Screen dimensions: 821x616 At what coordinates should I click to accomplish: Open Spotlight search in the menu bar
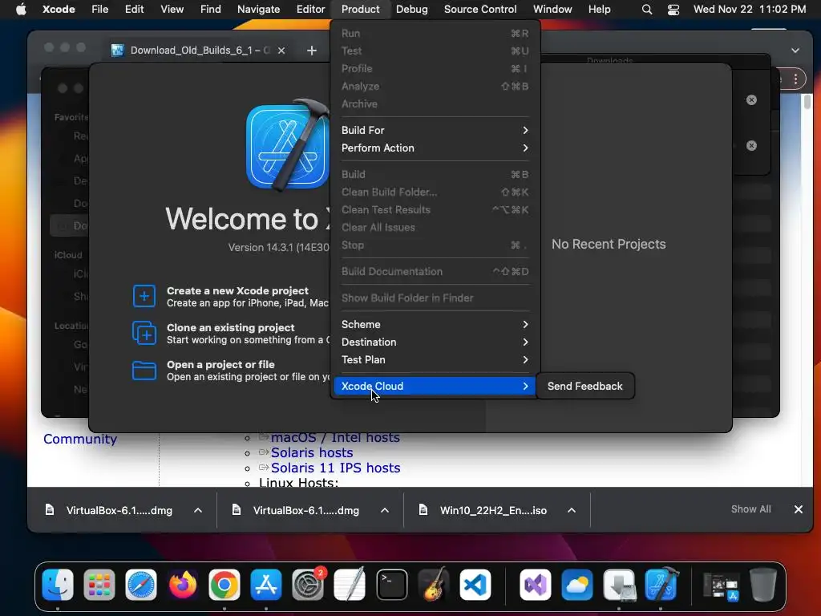[647, 9]
